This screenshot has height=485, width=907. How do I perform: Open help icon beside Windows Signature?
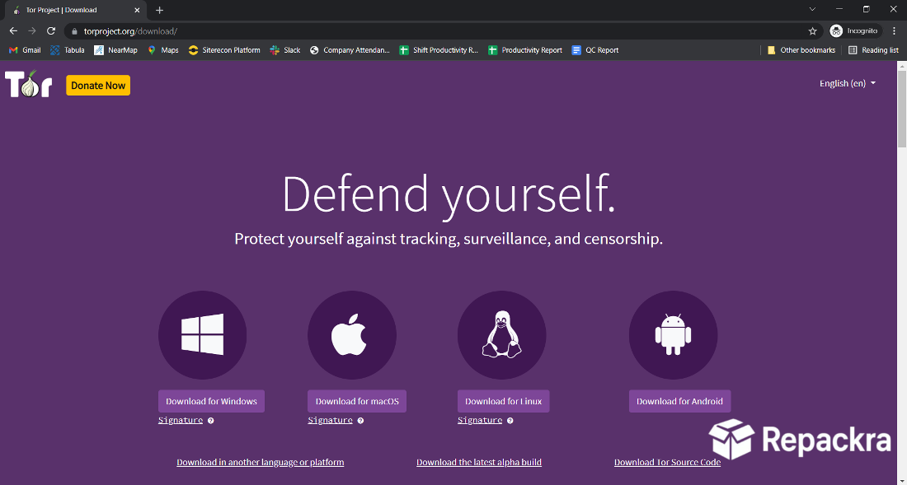[x=210, y=420]
